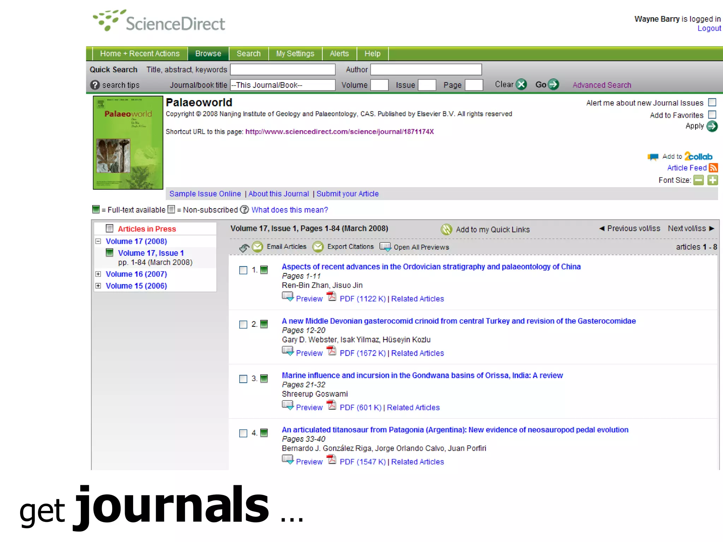Click the Article Feed RSS icon
723x542 pixels.
[713, 168]
